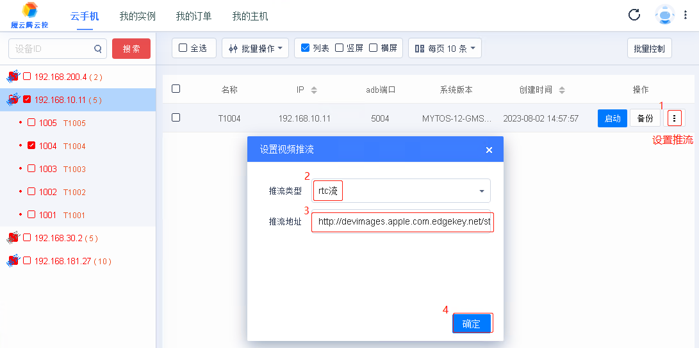Tick the checkbox for device 1003

point(31,169)
